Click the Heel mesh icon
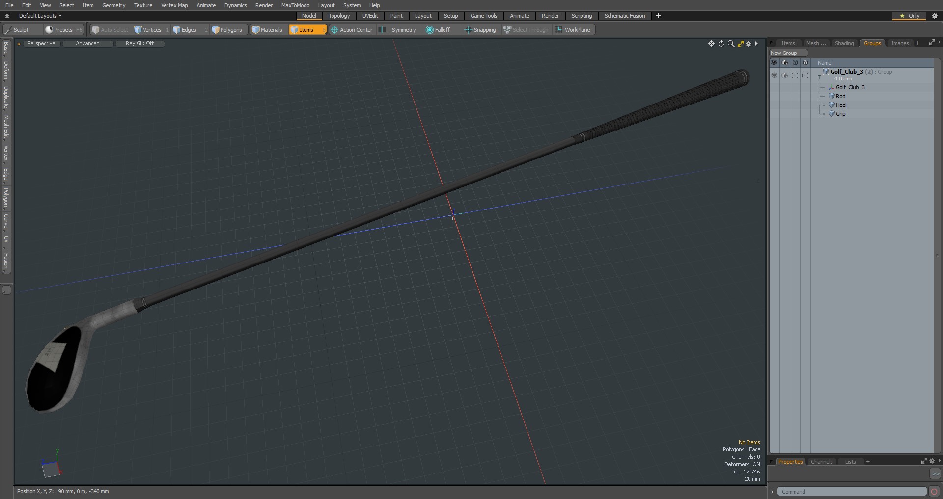 (832, 105)
